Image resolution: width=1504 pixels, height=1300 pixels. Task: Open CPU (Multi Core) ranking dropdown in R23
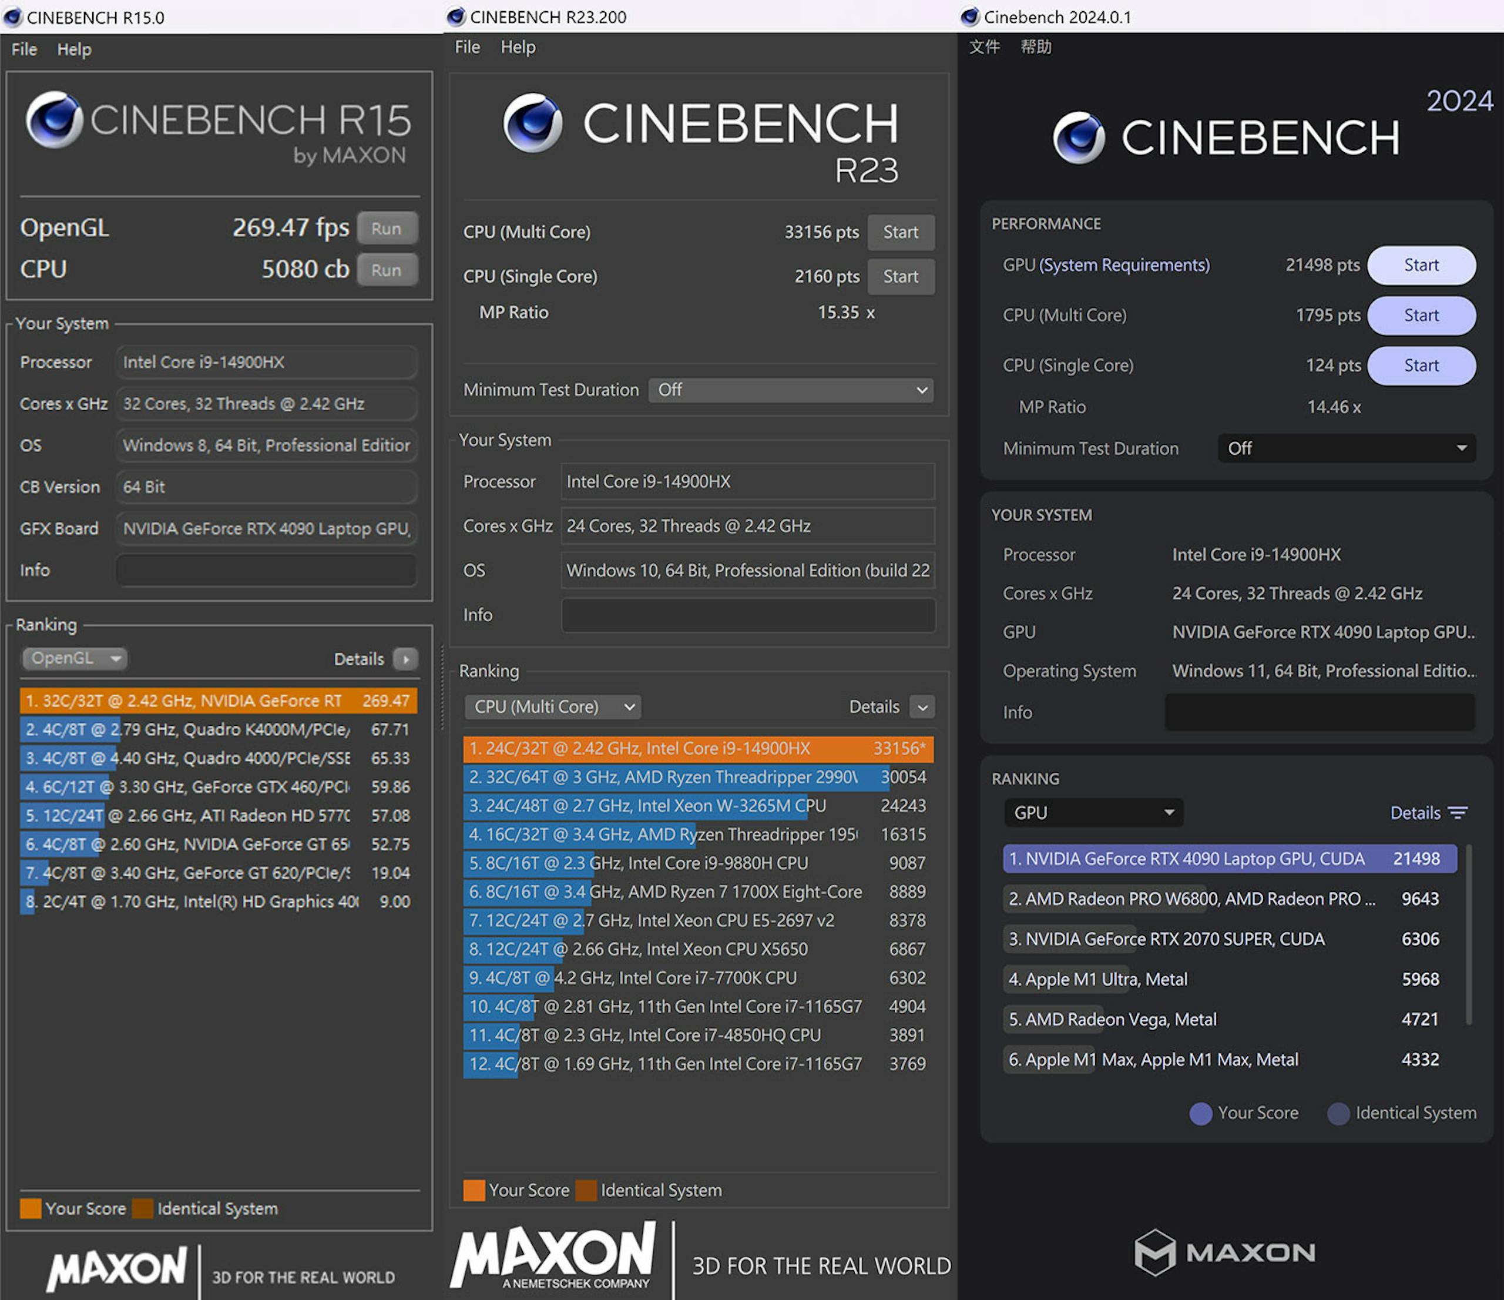point(553,706)
